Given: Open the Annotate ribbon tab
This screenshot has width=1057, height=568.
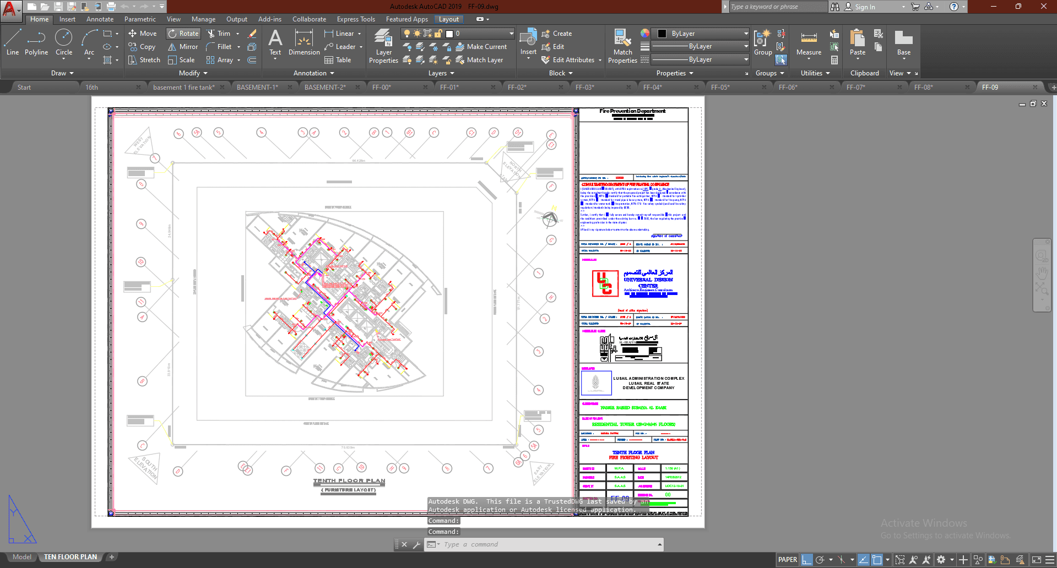Looking at the screenshot, I should point(100,19).
